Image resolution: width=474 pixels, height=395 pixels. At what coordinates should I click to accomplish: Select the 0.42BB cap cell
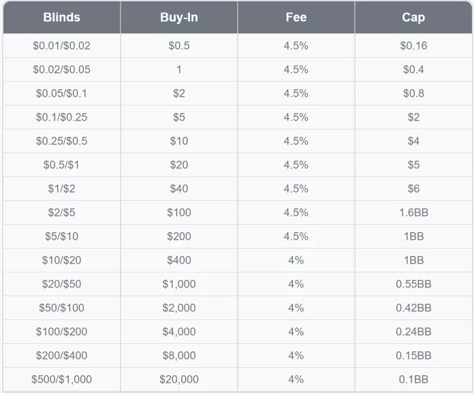(x=413, y=308)
